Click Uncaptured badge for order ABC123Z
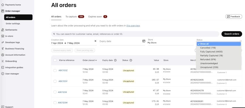 pos(129,71)
